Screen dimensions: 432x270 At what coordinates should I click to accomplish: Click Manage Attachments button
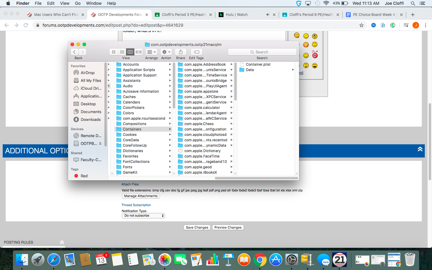tap(141, 196)
